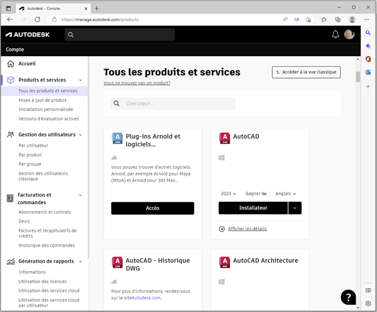Click the page vertical scrollbar thumb
377x312 pixels.
tap(358, 77)
